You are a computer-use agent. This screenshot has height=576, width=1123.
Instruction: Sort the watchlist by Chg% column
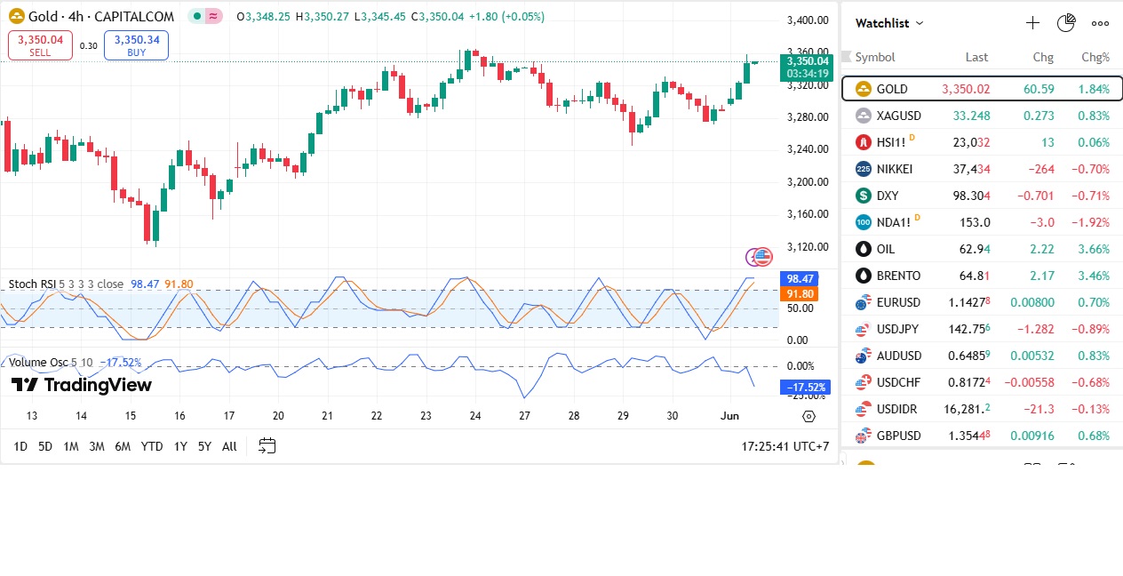click(1095, 57)
